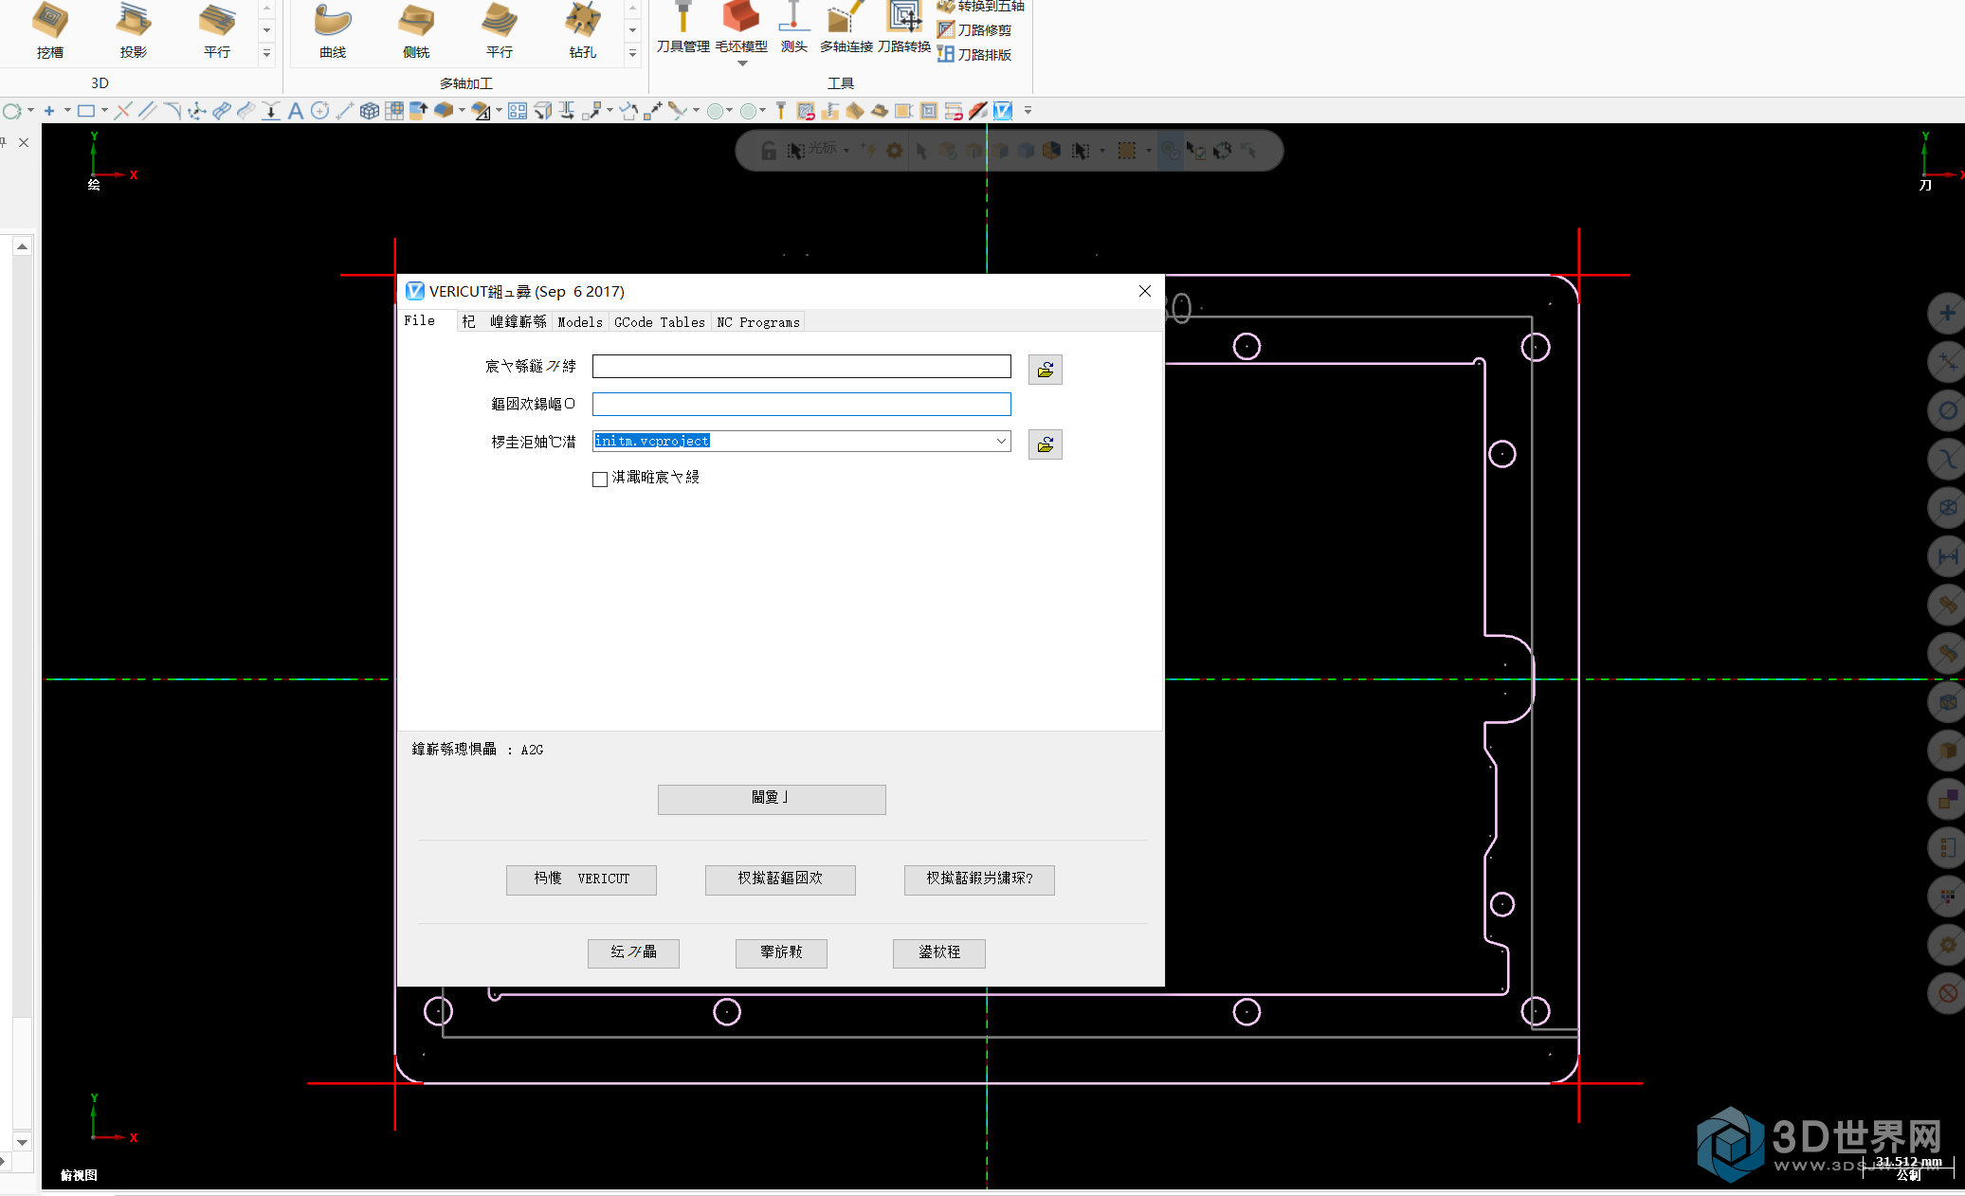Select the 测头 probe tool
Screen dimensions: 1965x1196
[x=794, y=27]
